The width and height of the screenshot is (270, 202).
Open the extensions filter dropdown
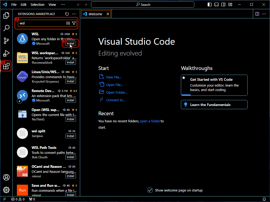(x=74, y=23)
